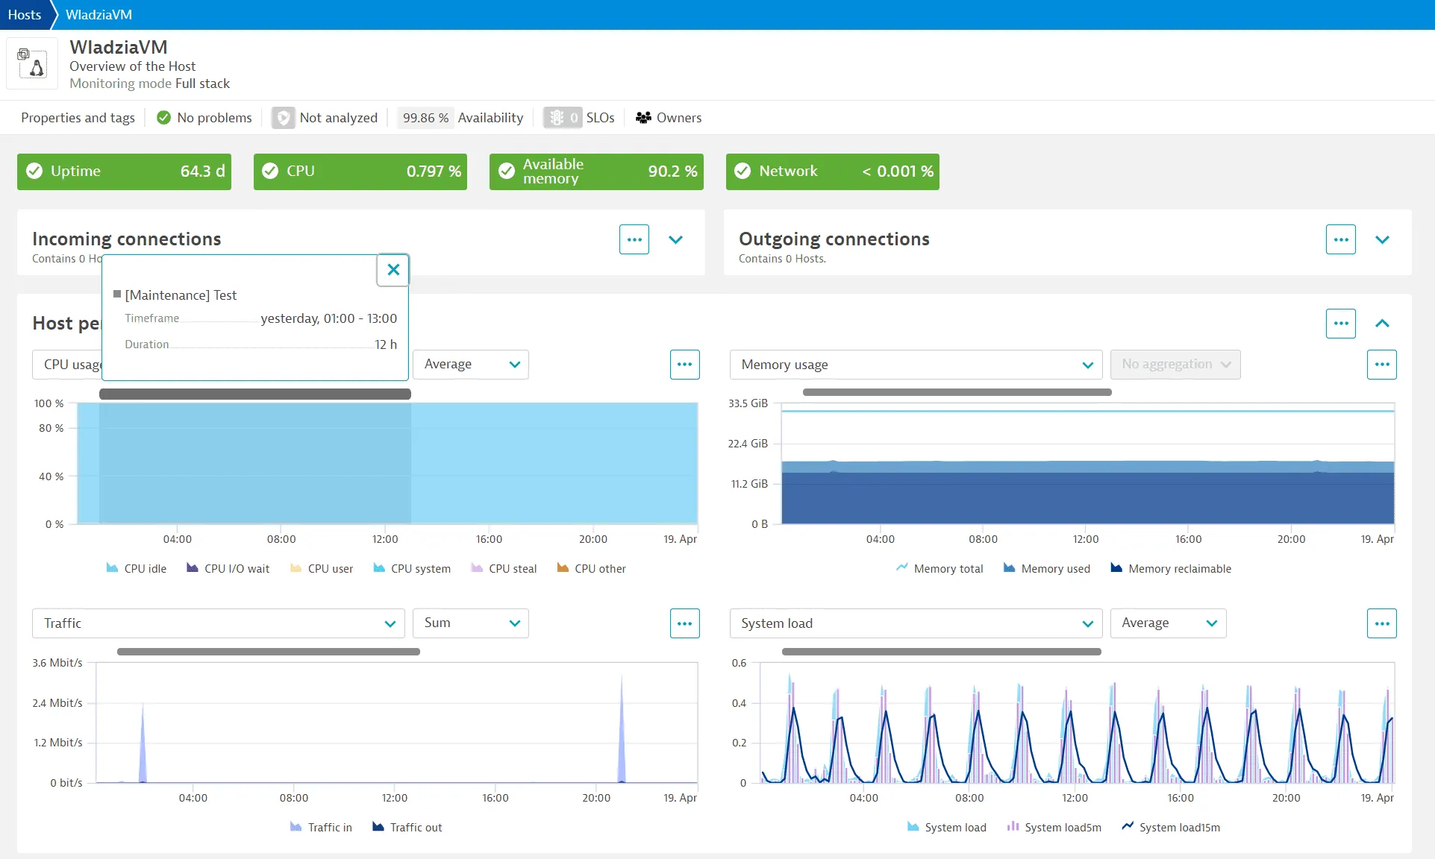Image resolution: width=1435 pixels, height=859 pixels.
Task: Open Incoming connections more options menu
Action: (634, 239)
